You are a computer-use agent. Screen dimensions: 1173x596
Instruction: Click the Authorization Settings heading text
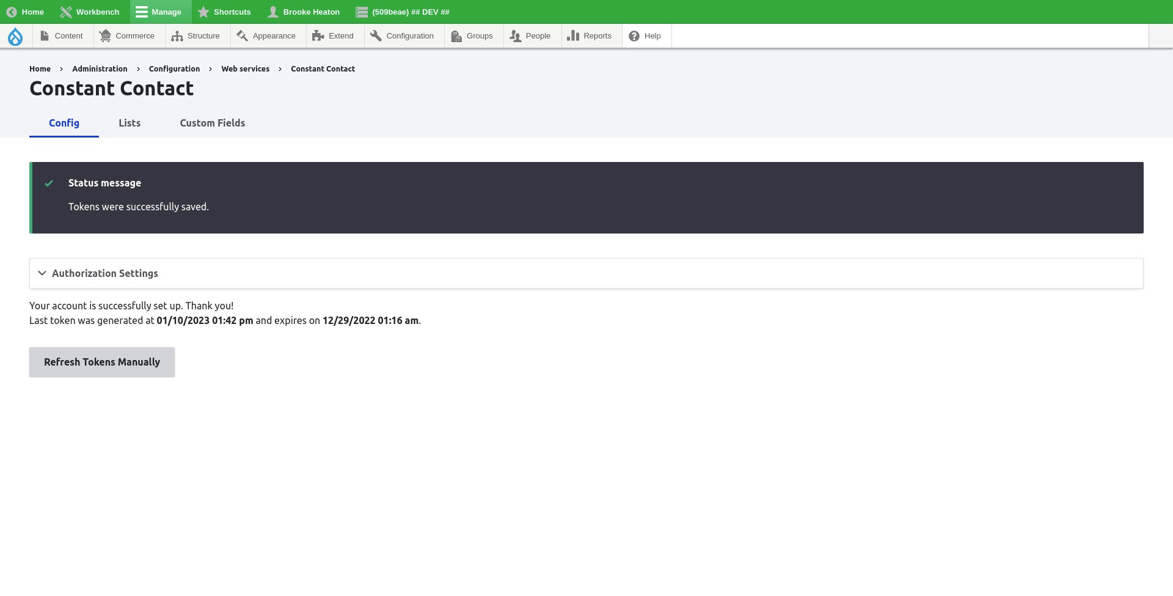(105, 273)
